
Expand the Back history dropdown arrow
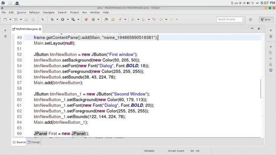point(166,19)
